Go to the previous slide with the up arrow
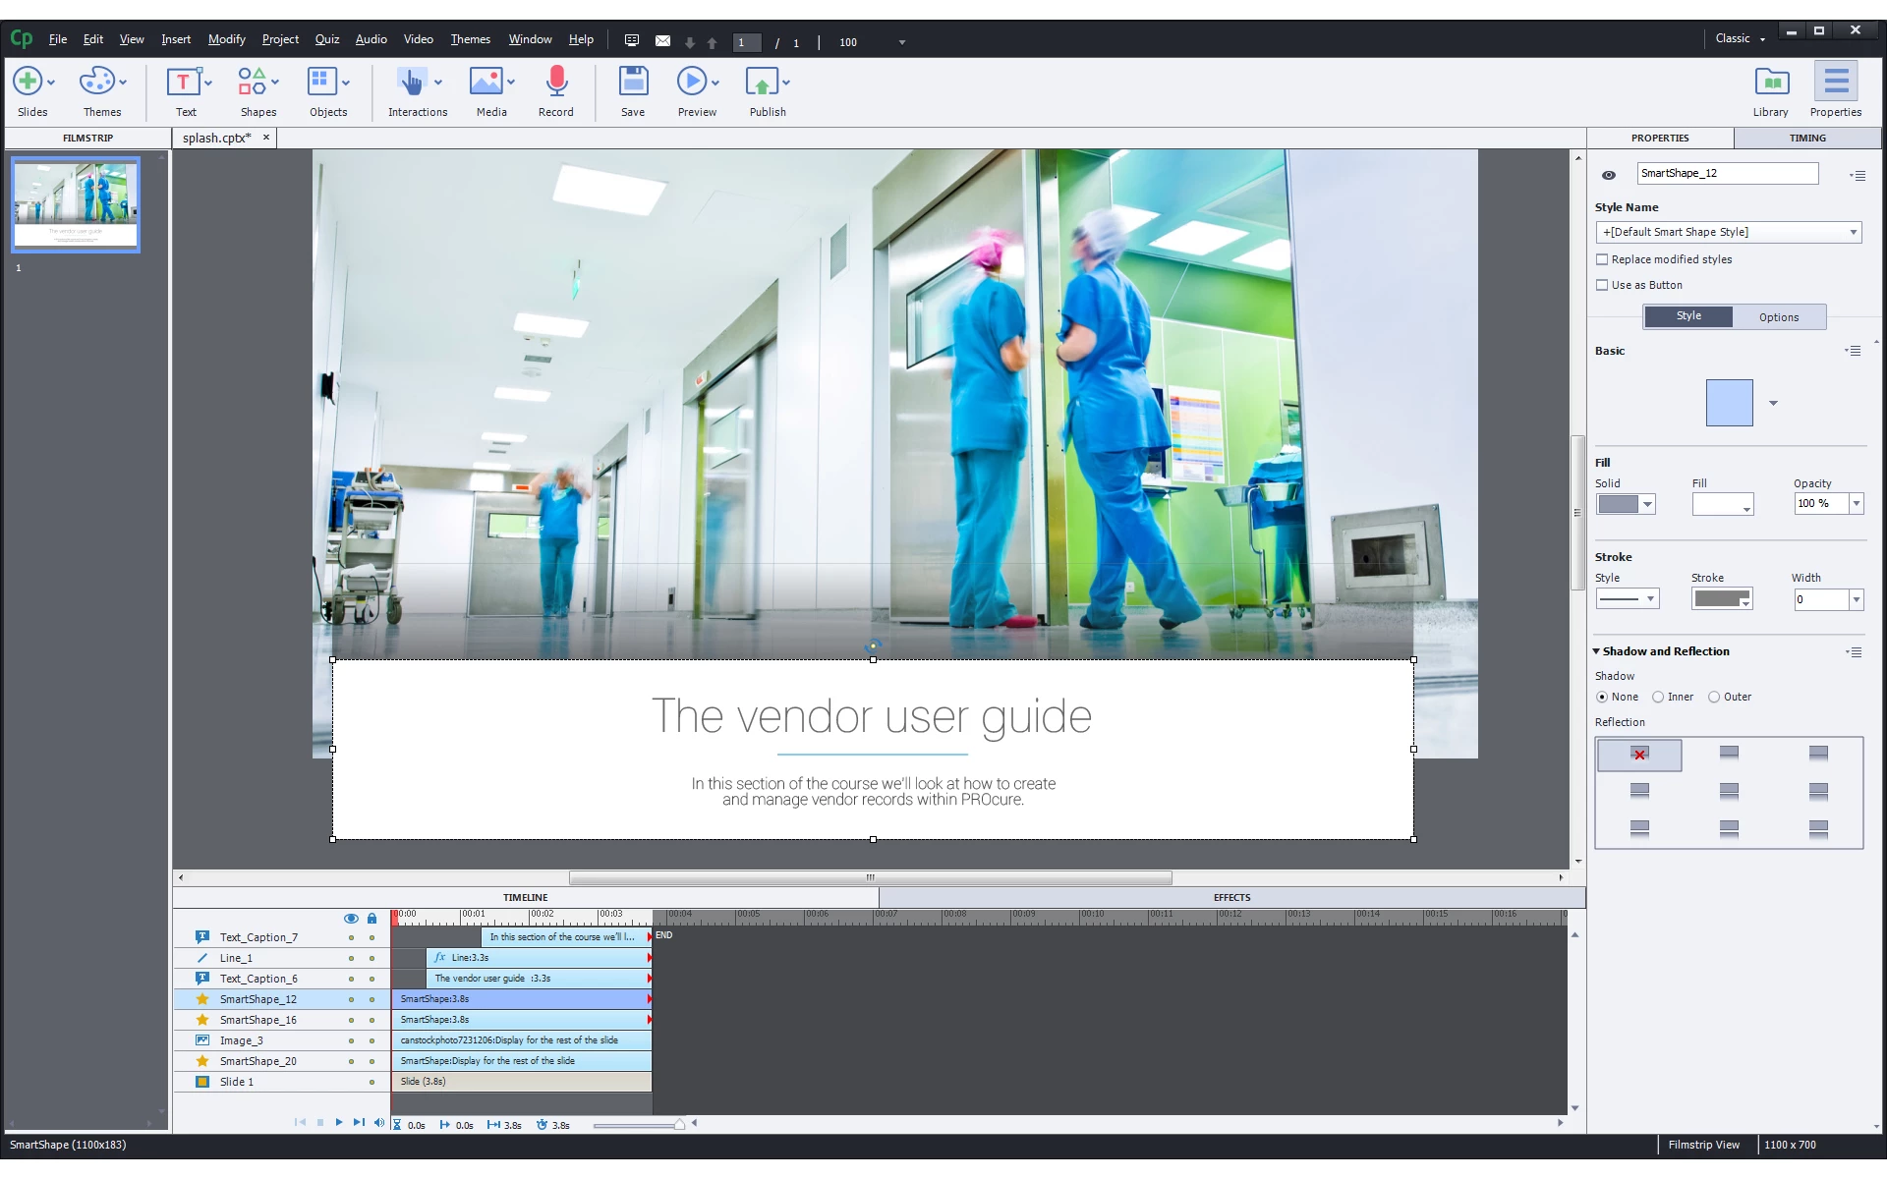This screenshot has width=1887, height=1179. 713,43
